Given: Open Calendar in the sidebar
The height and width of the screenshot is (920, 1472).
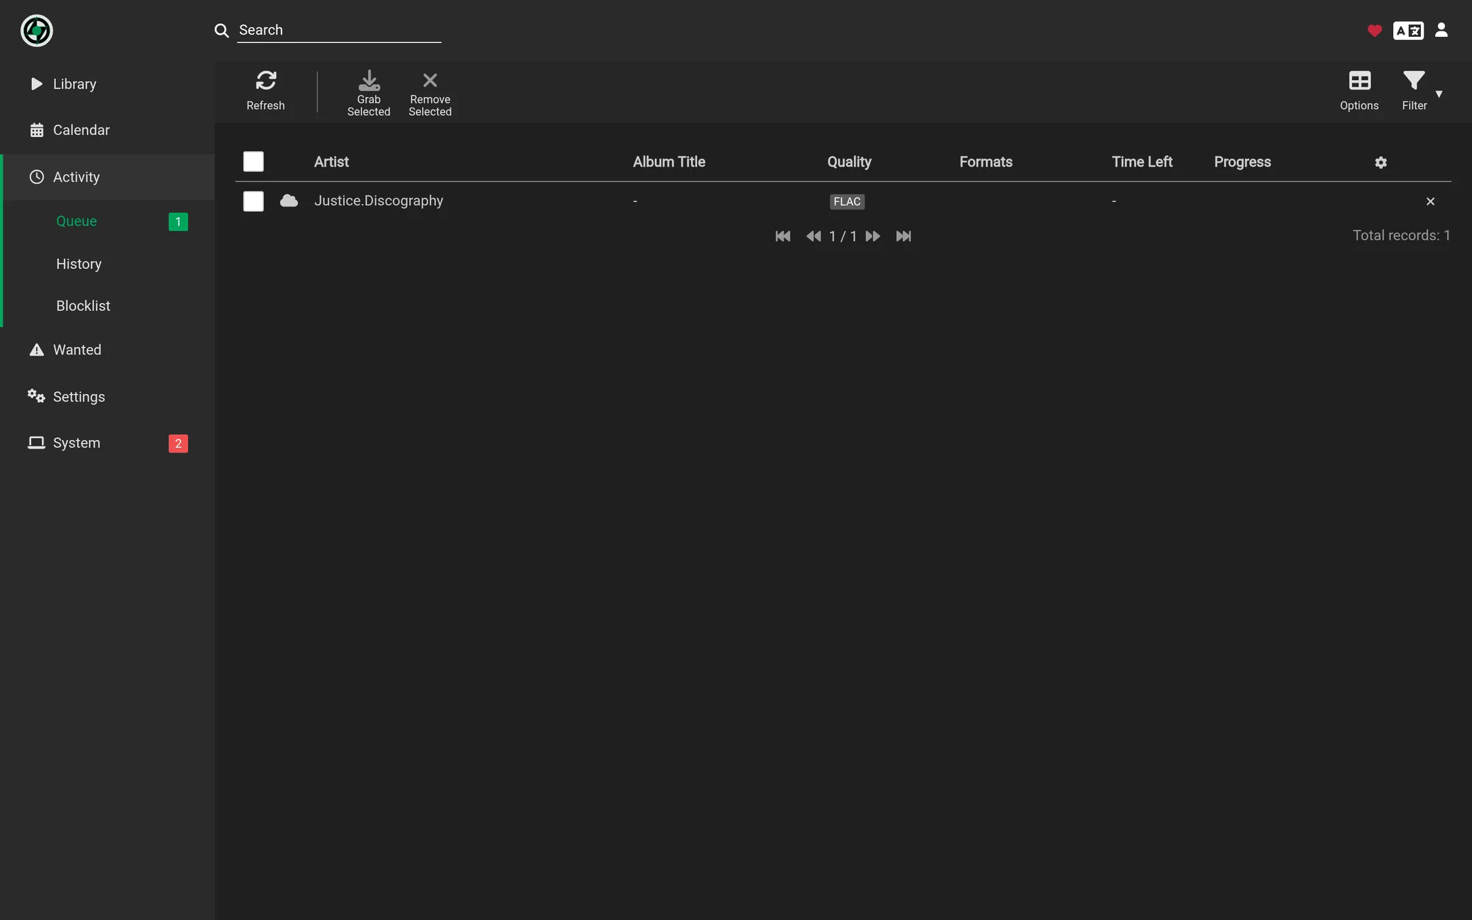Looking at the screenshot, I should pyautogui.click(x=108, y=130).
